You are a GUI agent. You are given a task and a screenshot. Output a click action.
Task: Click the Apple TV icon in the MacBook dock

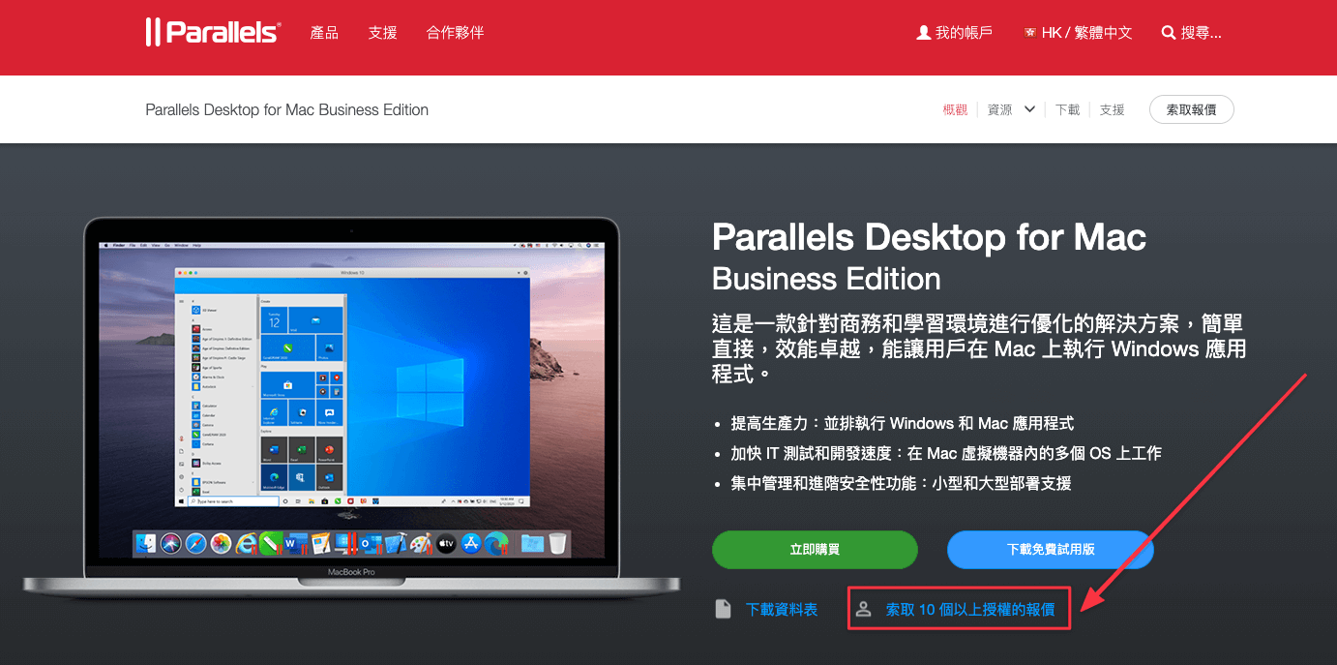click(x=446, y=544)
